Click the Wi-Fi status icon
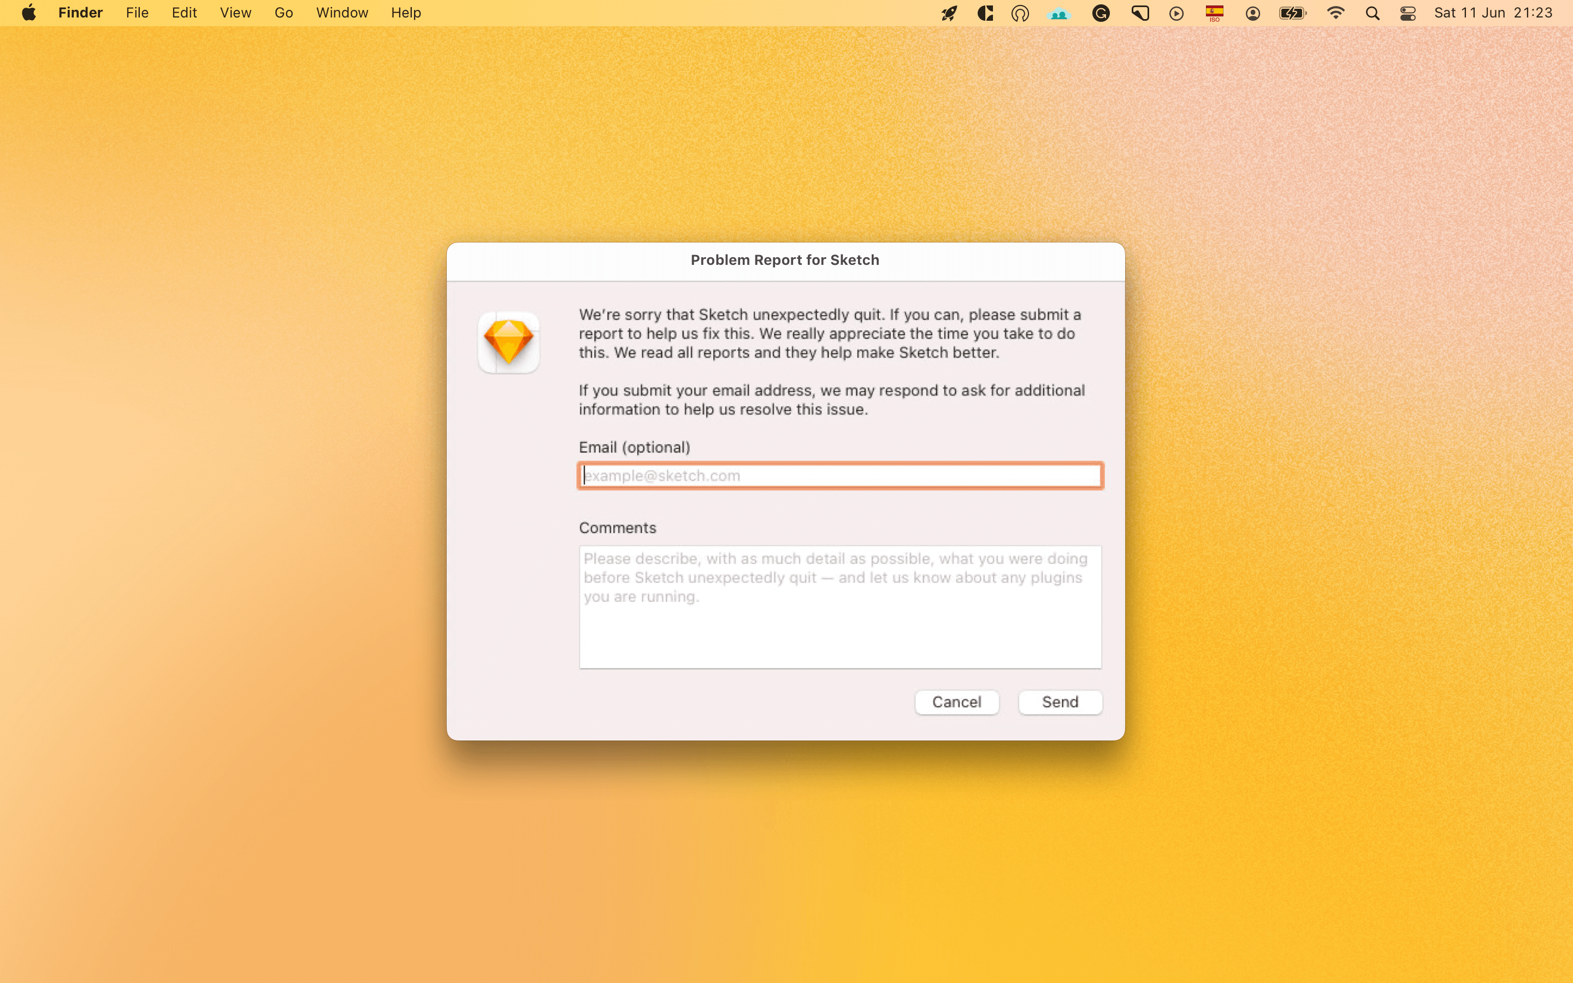1573x983 pixels. click(x=1335, y=13)
